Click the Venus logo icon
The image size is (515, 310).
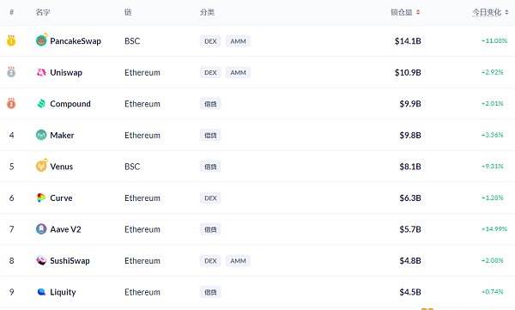[41, 166]
